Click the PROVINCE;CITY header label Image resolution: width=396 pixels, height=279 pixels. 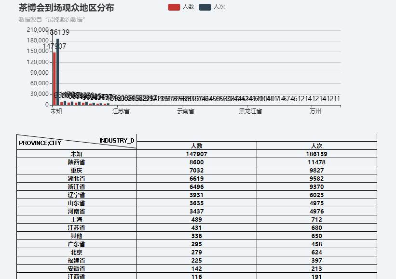(x=40, y=143)
